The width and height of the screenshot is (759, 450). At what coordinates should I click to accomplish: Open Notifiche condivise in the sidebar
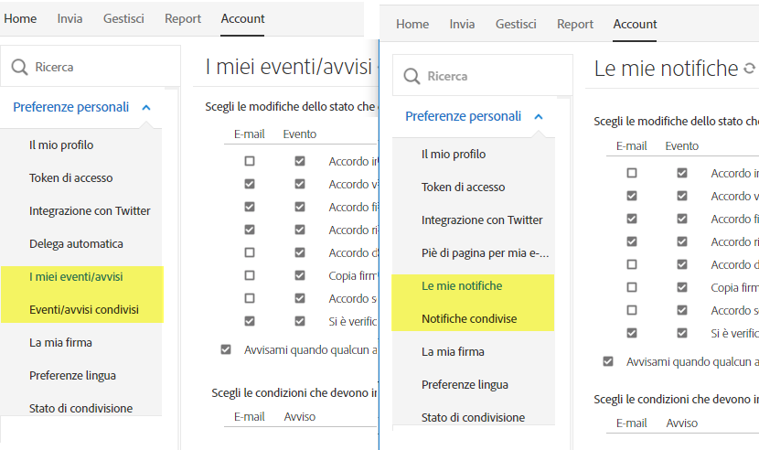tap(469, 319)
